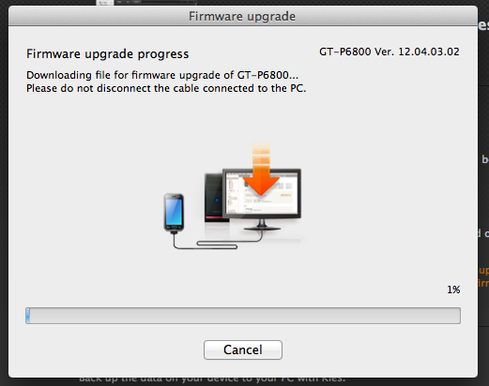Click the GT-P6800 Ver. 12.04.03.02 label
This screenshot has width=489, height=386.
pyautogui.click(x=390, y=52)
